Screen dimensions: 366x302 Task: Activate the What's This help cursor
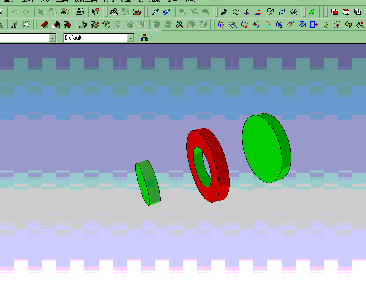click(95, 12)
